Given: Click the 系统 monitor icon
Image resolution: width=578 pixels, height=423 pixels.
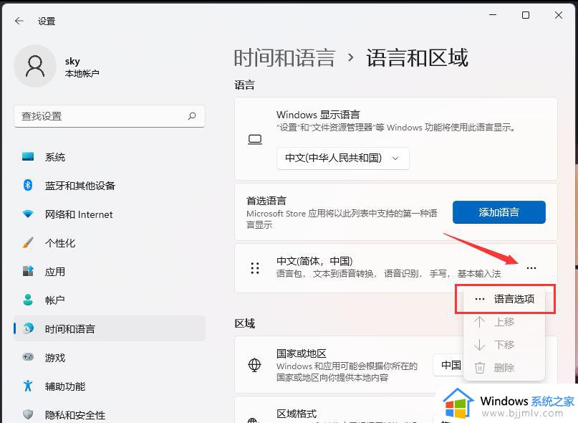Looking at the screenshot, I should tap(28, 156).
